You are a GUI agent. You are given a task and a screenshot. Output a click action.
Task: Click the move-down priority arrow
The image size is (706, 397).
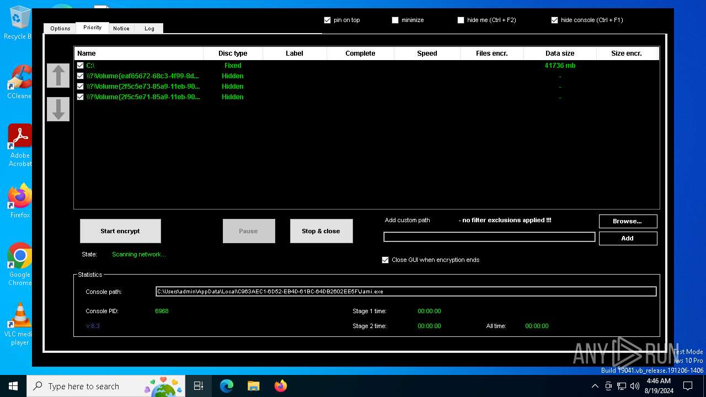click(58, 109)
